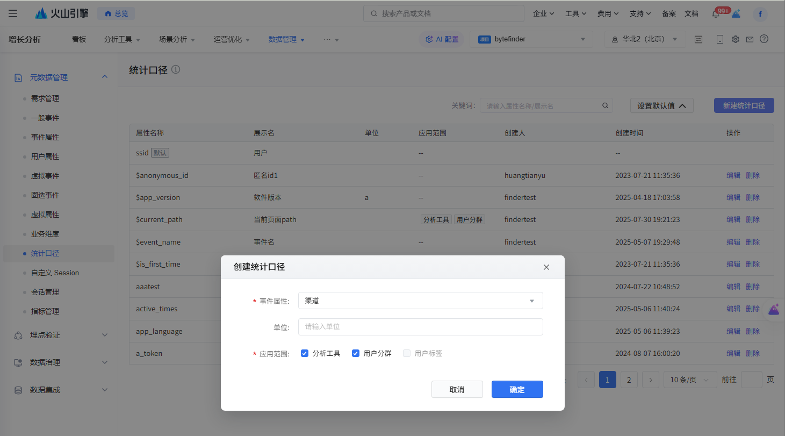Click the mail envelope icon

[x=750, y=39]
